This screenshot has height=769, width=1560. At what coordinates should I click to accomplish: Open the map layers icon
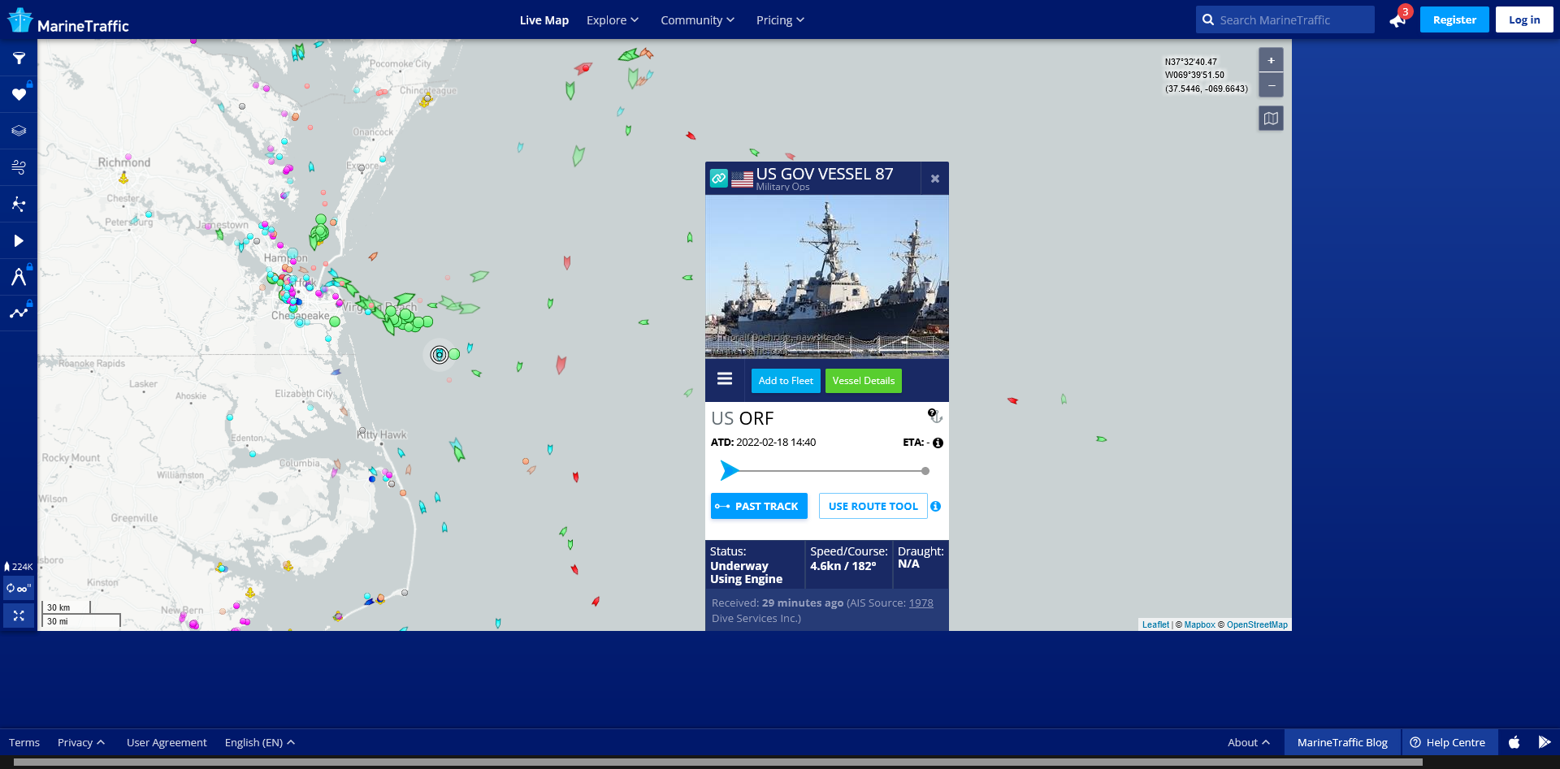click(19, 131)
